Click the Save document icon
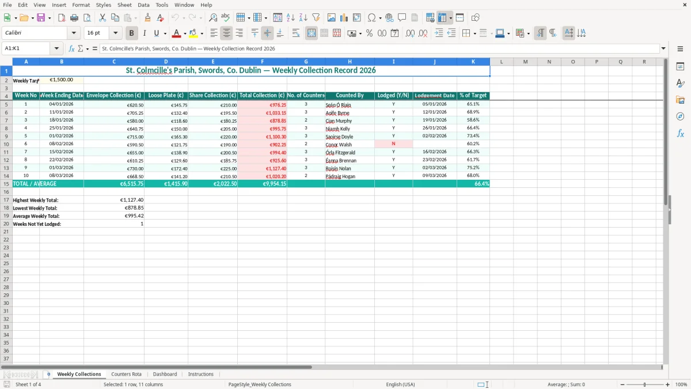 (x=41, y=18)
